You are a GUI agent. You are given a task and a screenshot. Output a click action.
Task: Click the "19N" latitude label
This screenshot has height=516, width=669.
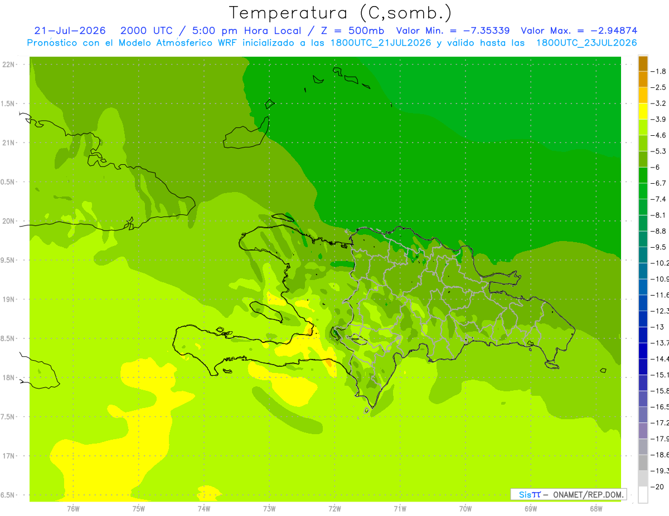pyautogui.click(x=9, y=299)
